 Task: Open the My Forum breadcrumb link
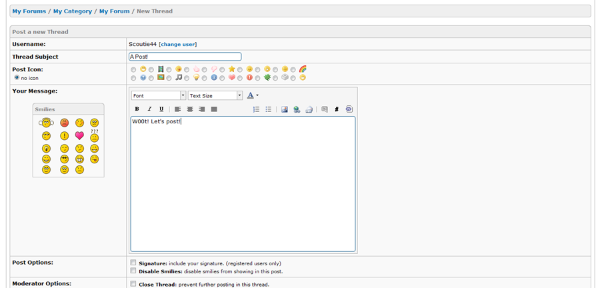click(115, 11)
